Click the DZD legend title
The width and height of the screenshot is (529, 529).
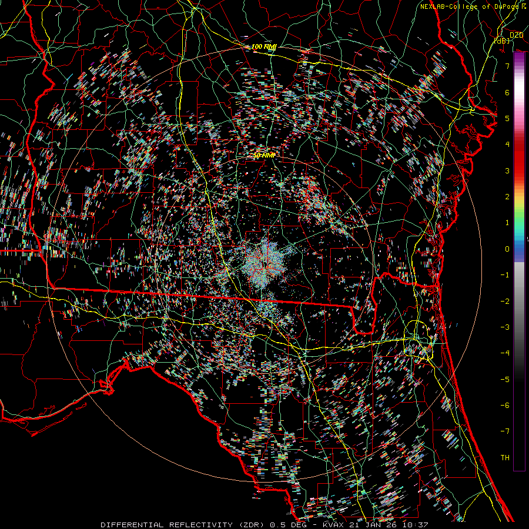(x=516, y=35)
